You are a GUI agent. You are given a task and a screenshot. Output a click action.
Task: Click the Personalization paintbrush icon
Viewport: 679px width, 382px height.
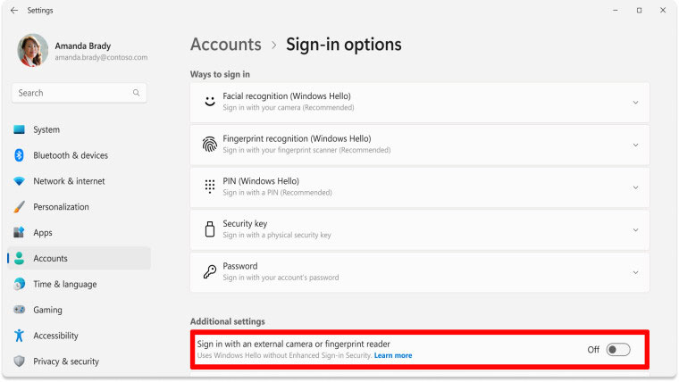pyautogui.click(x=19, y=207)
